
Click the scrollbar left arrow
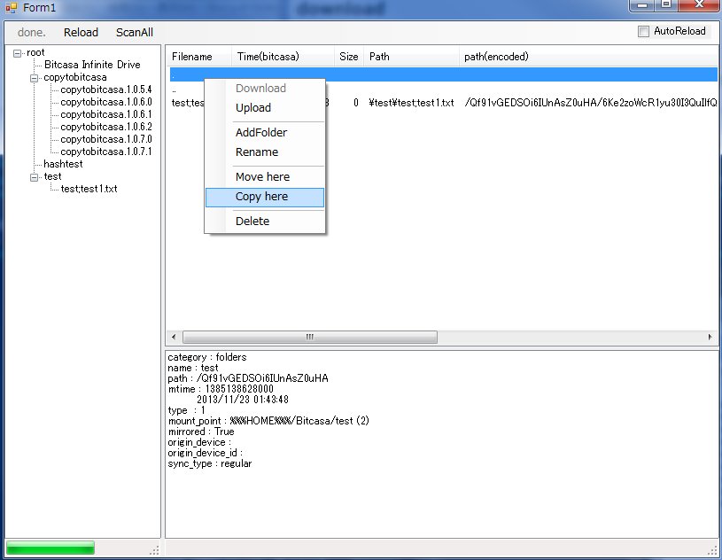coord(173,338)
